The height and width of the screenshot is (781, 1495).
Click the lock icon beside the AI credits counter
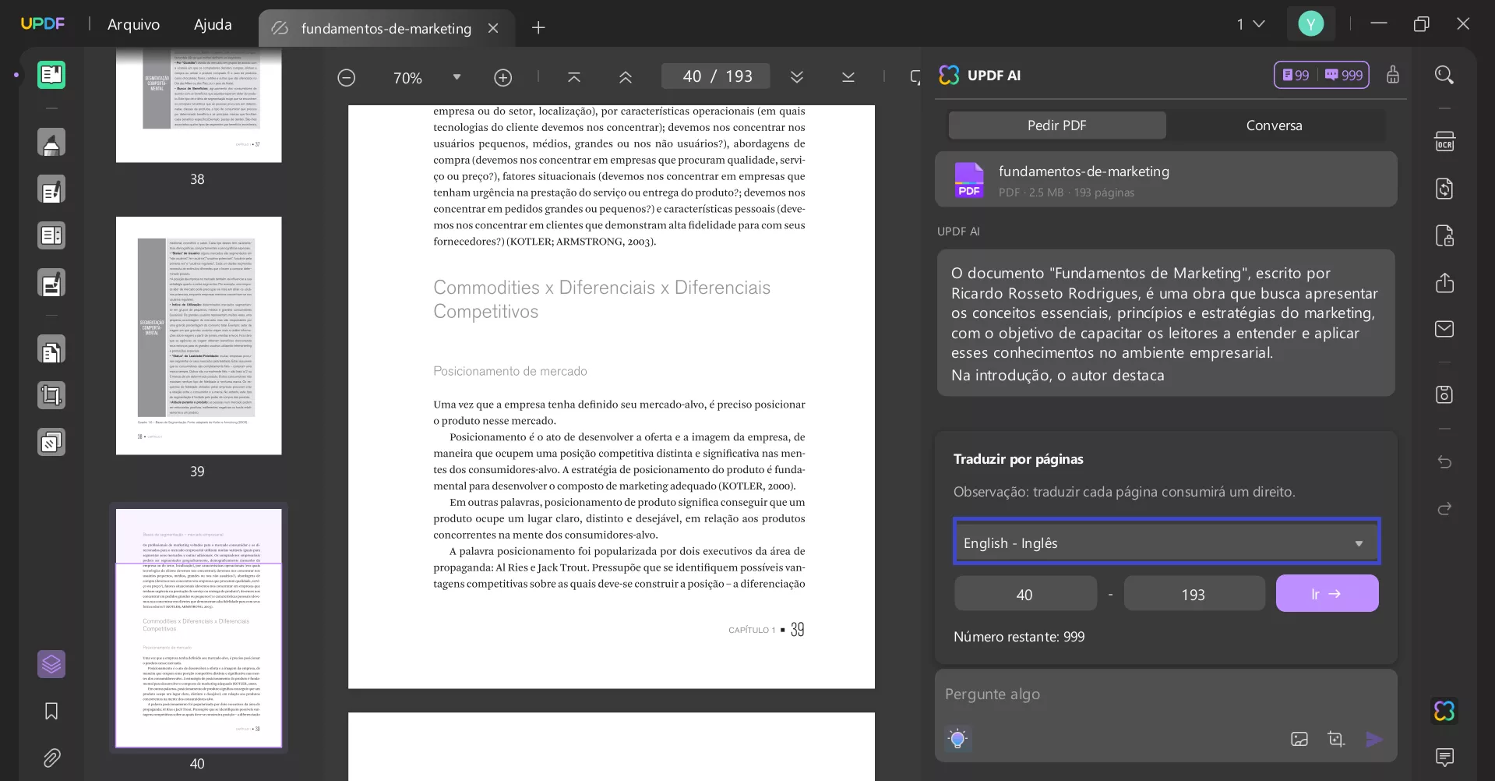1393,75
